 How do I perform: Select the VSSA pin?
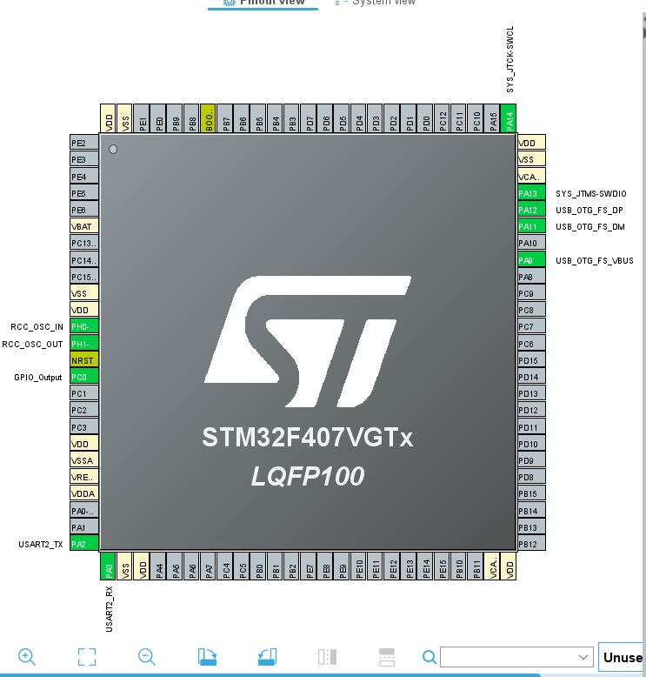(84, 460)
